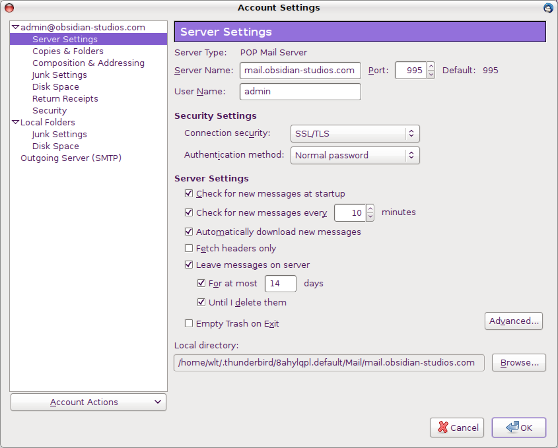Screen dimensions: 558x448
Task: Click the Server Name field
Action: [x=300, y=71]
